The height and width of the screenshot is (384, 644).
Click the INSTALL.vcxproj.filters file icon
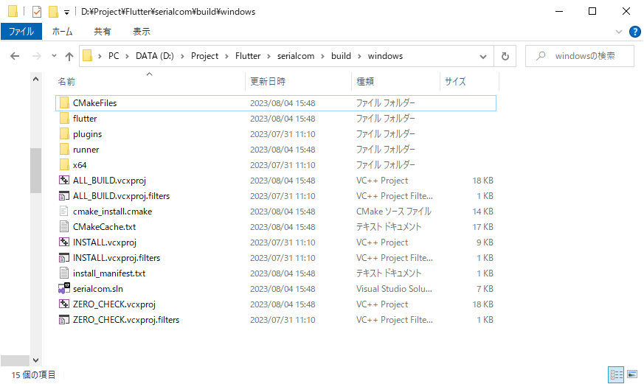[x=64, y=258]
